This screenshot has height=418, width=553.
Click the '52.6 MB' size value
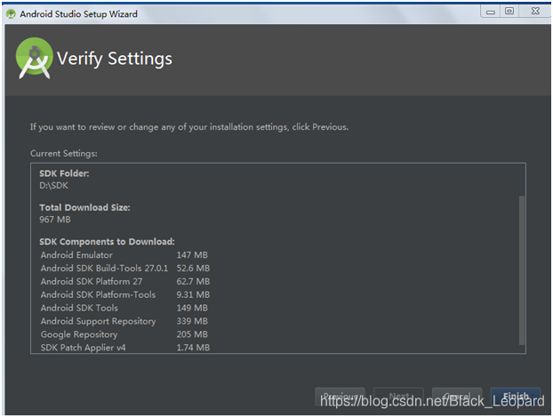point(193,268)
